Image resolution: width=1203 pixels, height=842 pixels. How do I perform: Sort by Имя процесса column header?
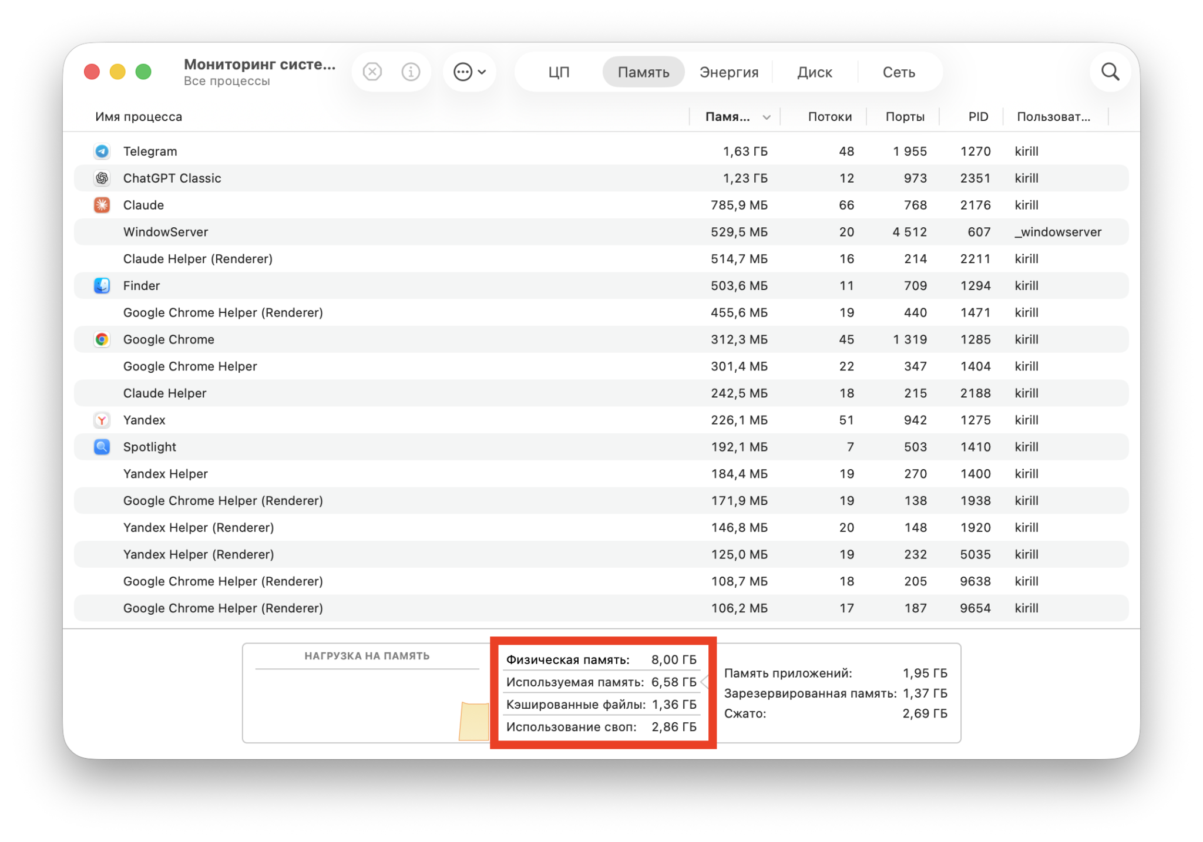[139, 117]
